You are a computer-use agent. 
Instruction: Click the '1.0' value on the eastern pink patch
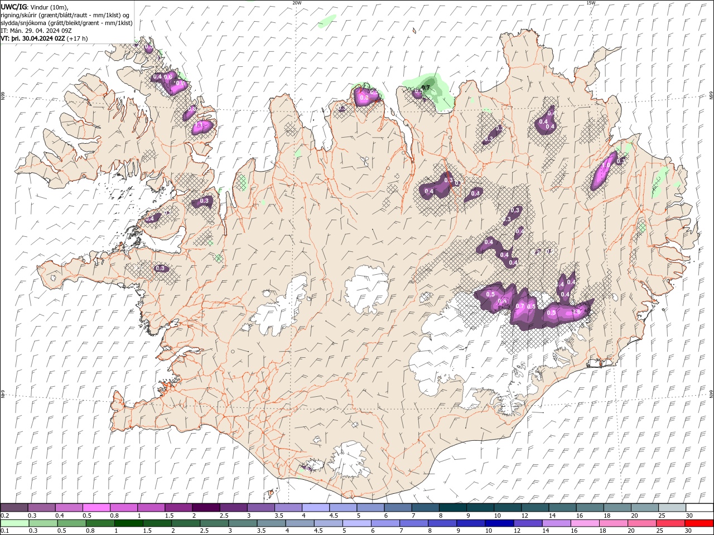tap(606, 166)
